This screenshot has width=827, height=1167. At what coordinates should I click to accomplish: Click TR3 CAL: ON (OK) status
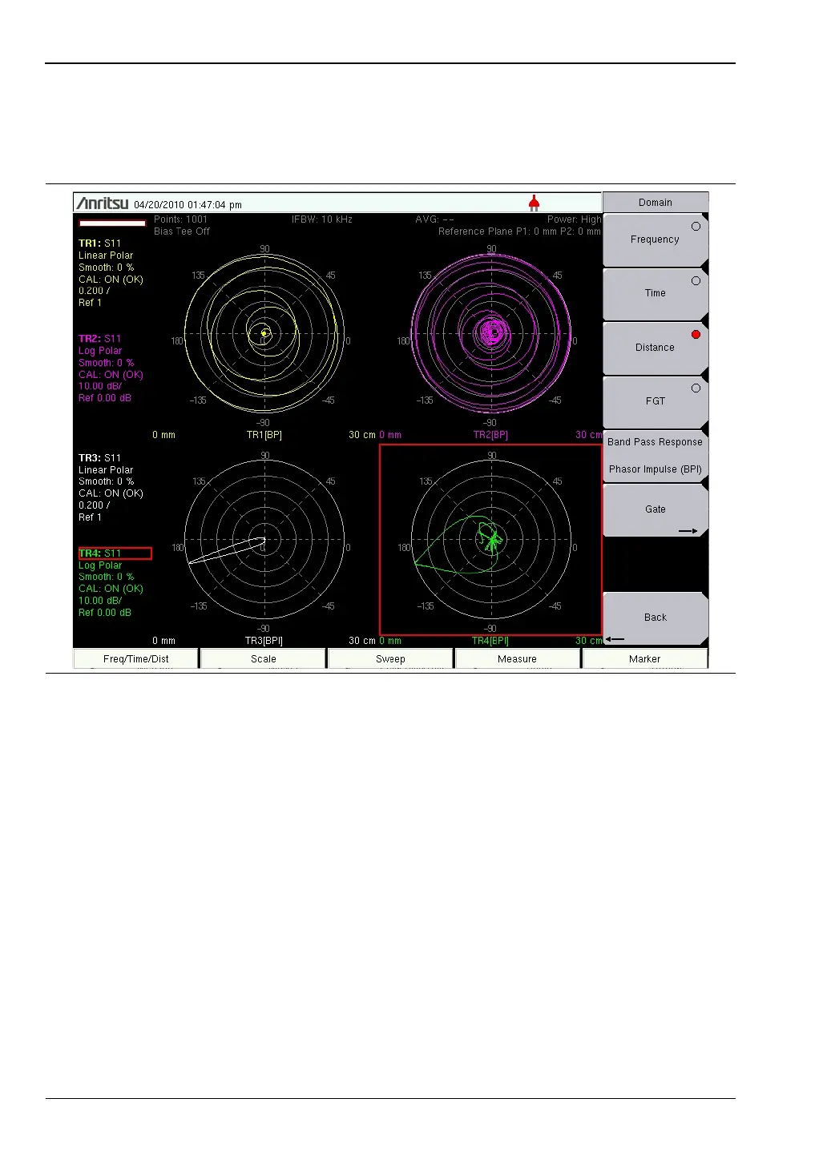(111, 493)
